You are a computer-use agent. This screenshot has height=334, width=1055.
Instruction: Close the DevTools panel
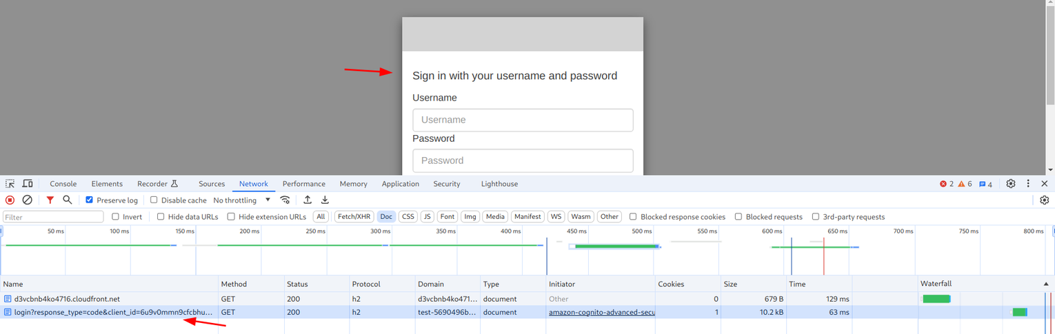(x=1044, y=184)
